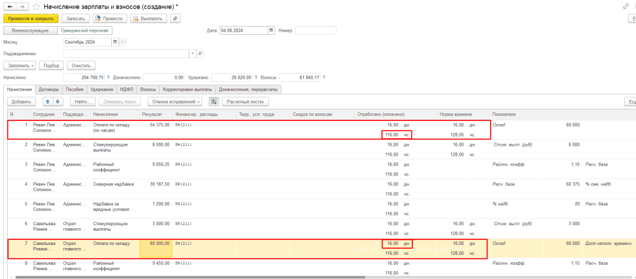636x279 pixels.
Task: Click question mark hint next to Начислено
Action: 108,77
